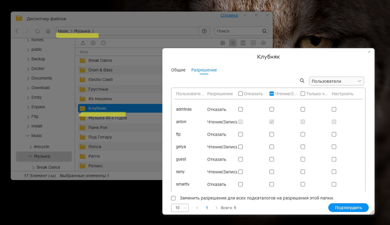Expand the homes tree folder
Image resolution: width=390 pixels, height=225 pixels.
click(x=28, y=40)
